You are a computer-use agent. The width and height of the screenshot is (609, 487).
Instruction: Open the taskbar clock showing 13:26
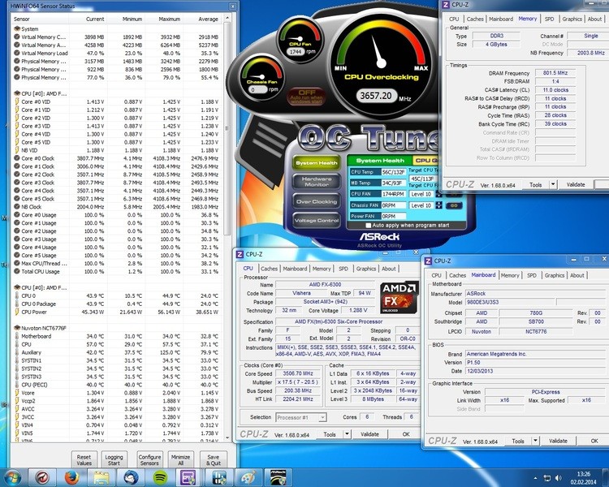point(583,478)
